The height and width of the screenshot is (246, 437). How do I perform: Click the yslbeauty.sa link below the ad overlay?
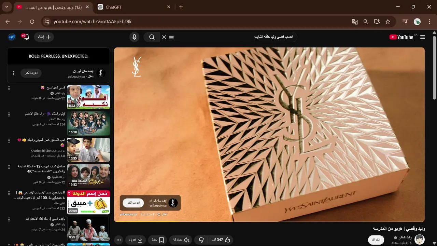pyautogui.click(x=128, y=214)
